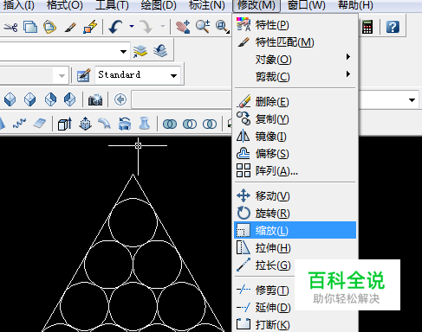
Task: Close the 修改(M) menu from the menu bar
Action: click(x=256, y=5)
